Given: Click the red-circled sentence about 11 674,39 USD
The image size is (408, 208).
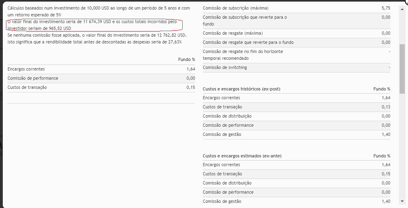Looking at the screenshot, I should pyautogui.click(x=95, y=25).
